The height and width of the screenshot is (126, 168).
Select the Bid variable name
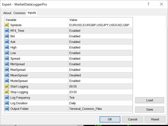12,36
